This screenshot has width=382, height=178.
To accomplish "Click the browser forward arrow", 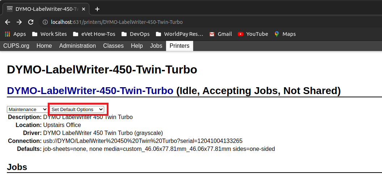I will point(19,22).
